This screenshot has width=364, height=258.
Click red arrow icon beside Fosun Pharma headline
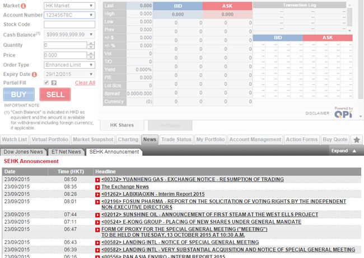click(97, 202)
